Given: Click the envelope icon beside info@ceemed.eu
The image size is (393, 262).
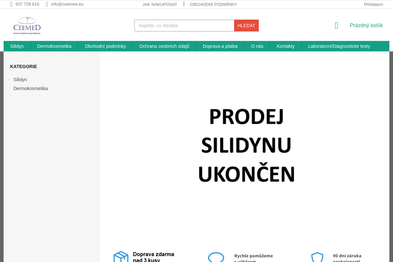Looking at the screenshot, I should click(x=47, y=4).
